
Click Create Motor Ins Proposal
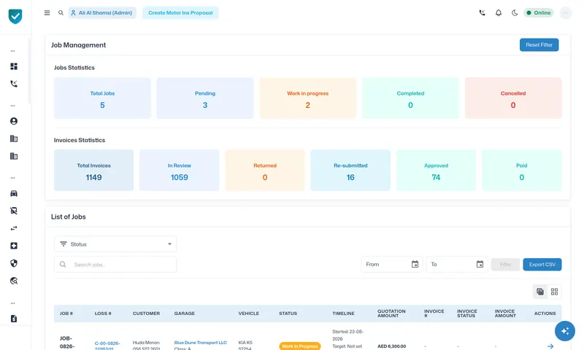pos(180,12)
